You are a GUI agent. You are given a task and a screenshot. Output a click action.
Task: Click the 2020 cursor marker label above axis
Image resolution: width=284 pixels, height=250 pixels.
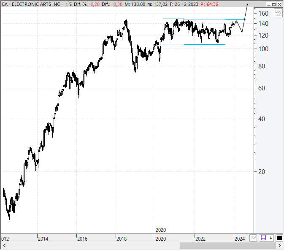[161, 230]
